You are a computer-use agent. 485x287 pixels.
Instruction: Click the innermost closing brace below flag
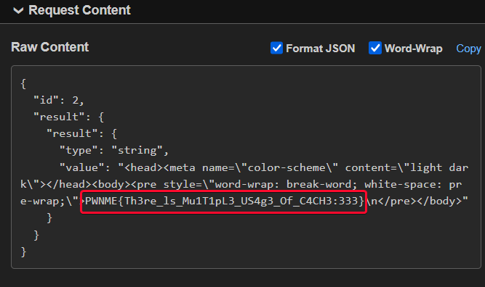pos(49,218)
